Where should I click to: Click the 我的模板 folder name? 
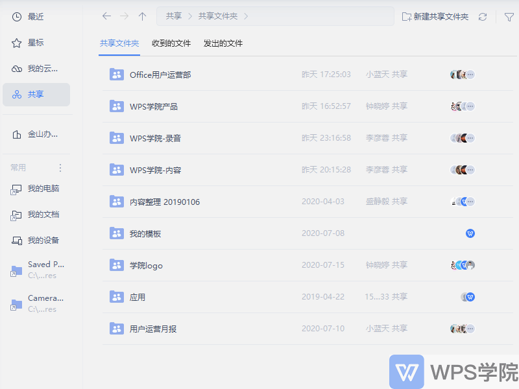click(x=145, y=234)
